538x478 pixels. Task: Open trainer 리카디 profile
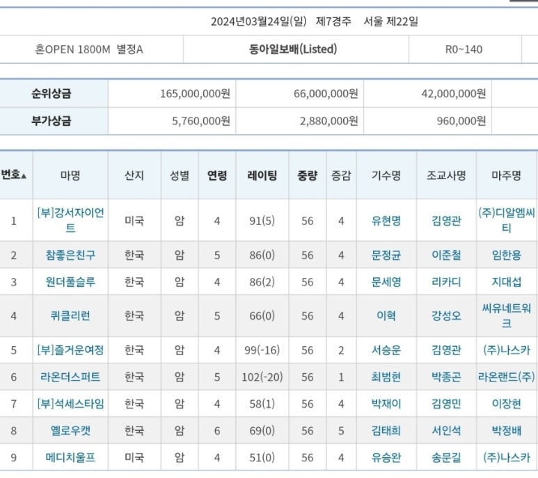(x=446, y=282)
